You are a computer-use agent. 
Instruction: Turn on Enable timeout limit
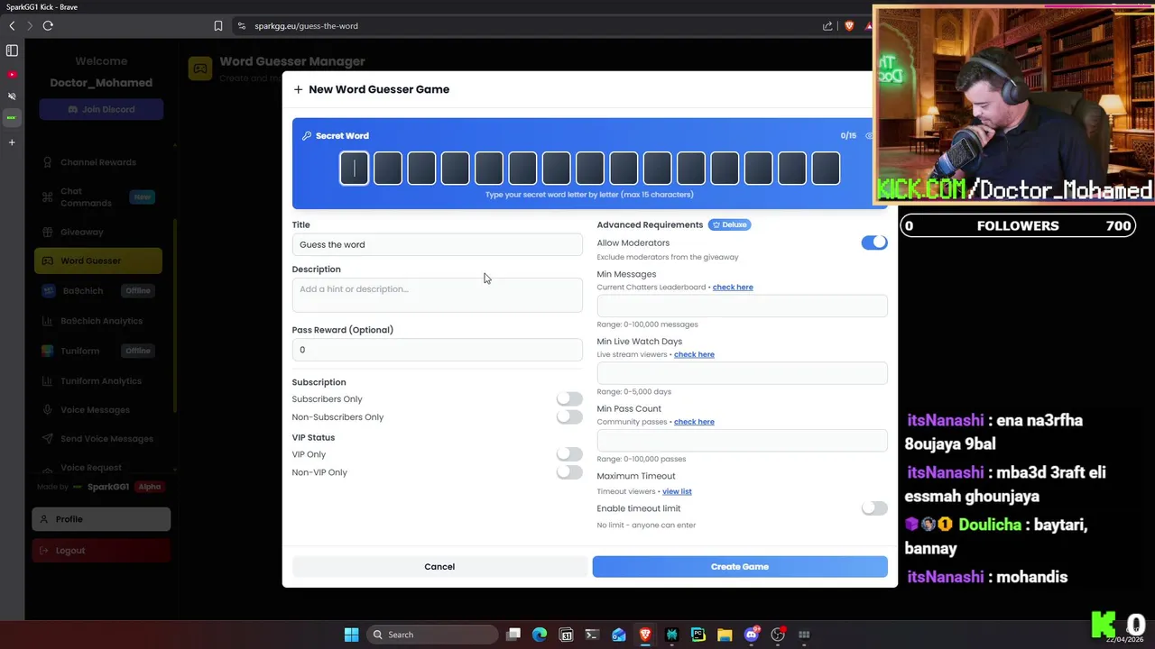point(874,508)
